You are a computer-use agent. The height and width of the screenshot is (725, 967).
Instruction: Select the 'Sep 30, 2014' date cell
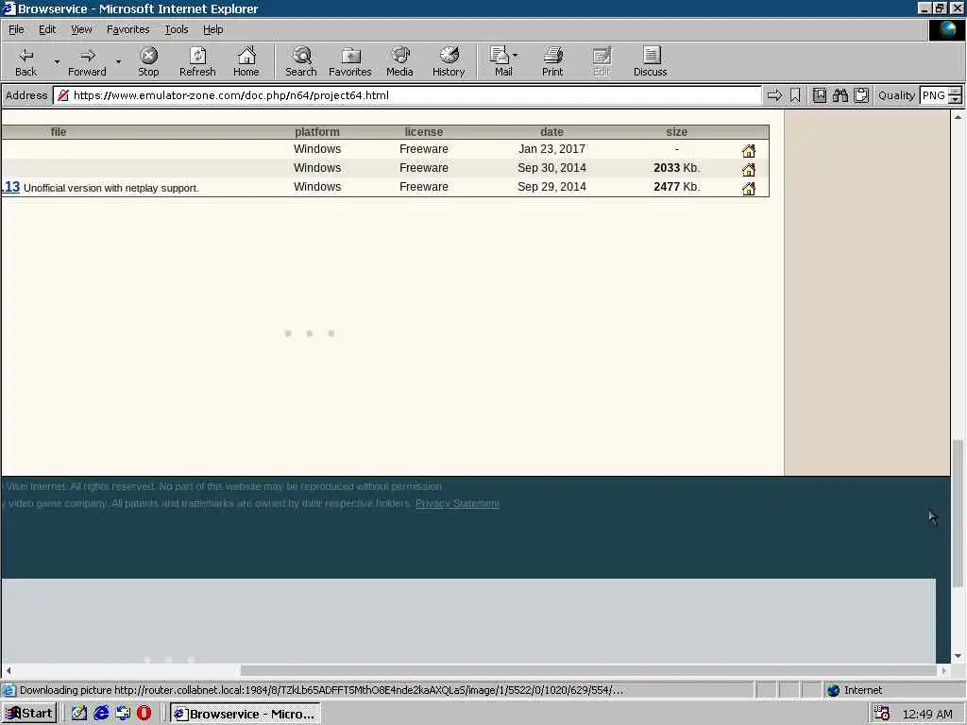[x=551, y=168]
